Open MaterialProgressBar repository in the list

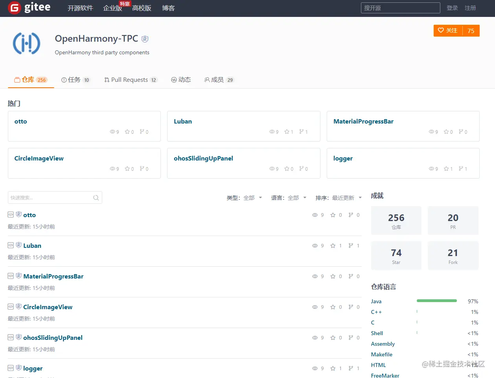[x=53, y=277]
